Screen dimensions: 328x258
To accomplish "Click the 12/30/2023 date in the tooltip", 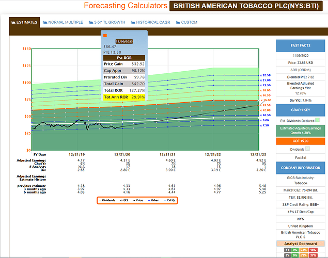I will point(124,42).
